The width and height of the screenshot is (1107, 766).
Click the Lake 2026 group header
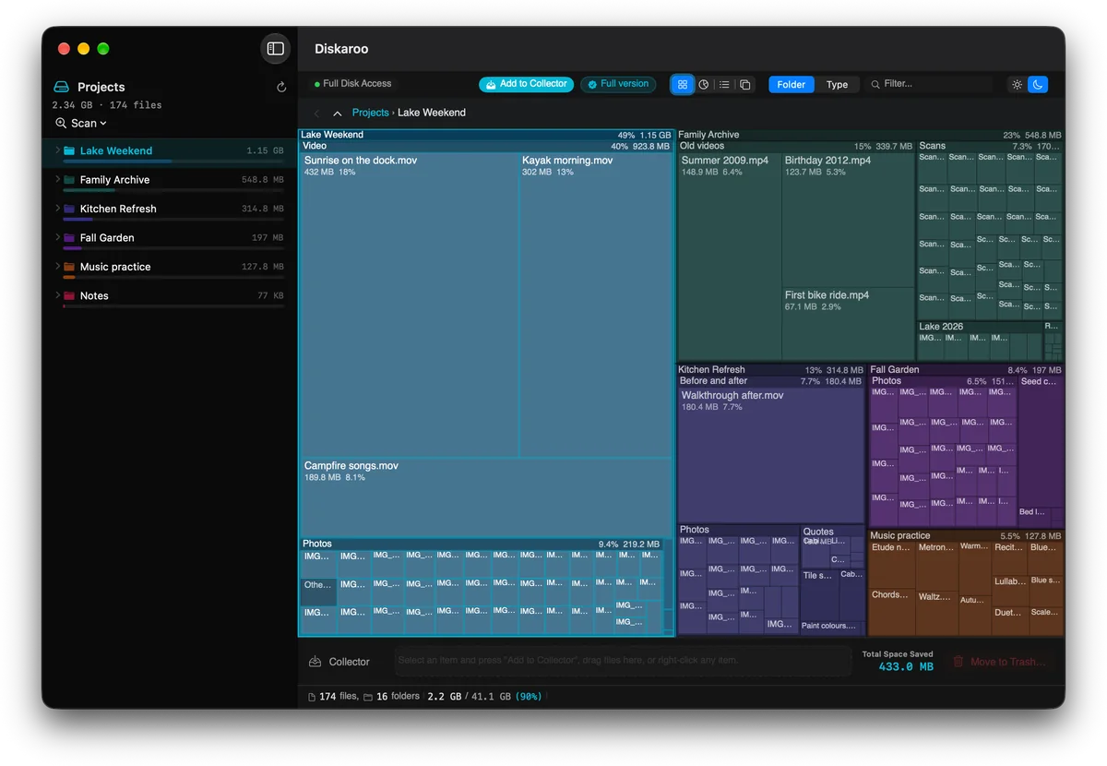980,327
